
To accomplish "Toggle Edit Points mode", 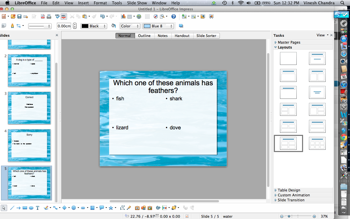I will pos(122,208).
